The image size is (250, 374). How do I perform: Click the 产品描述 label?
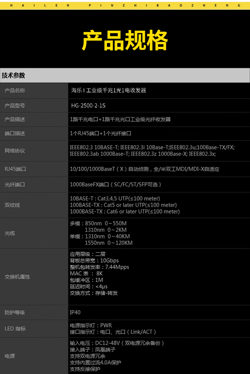click(15, 119)
